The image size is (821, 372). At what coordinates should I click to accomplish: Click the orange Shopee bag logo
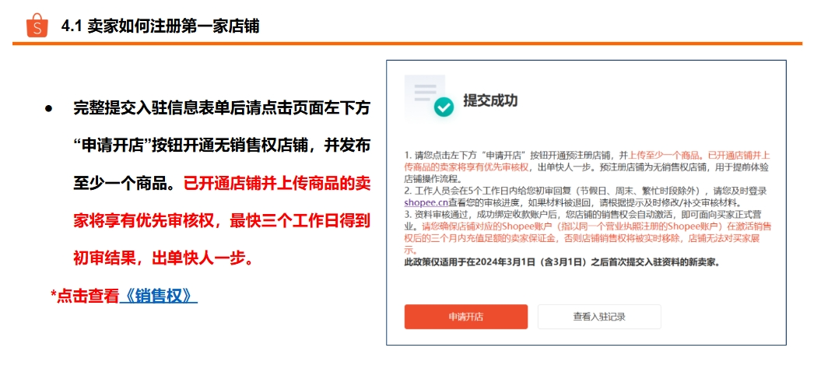coord(37,26)
